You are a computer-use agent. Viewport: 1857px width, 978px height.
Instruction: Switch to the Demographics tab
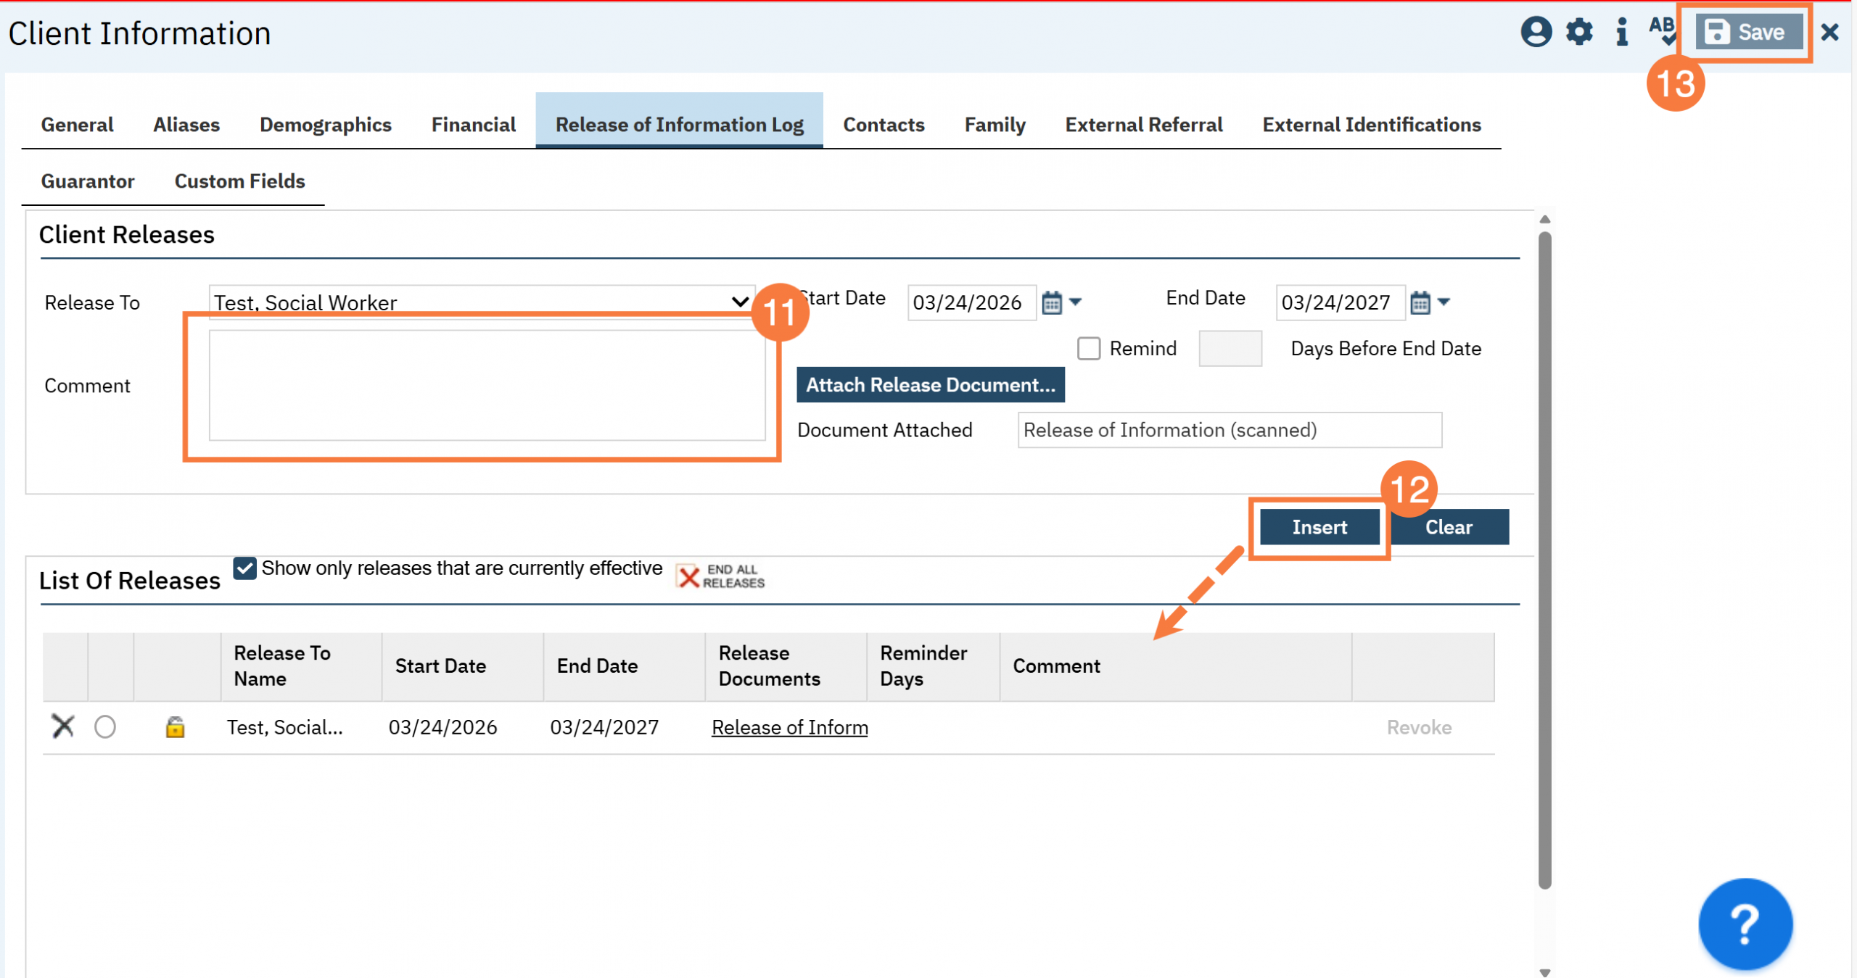click(325, 125)
